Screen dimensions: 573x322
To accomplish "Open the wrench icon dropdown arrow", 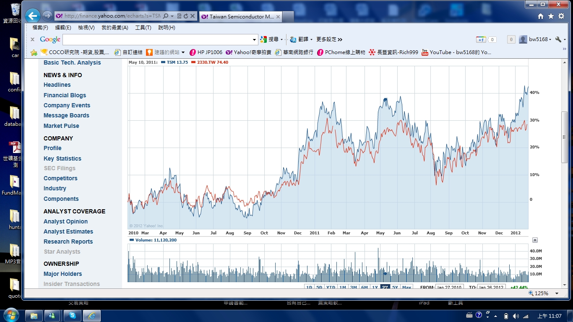I will click(x=565, y=40).
